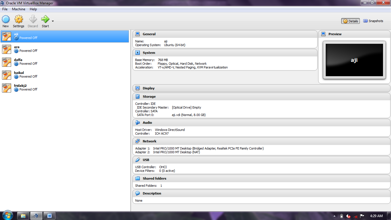Open General settings via header link
This screenshot has width=391, height=220.
pyautogui.click(x=149, y=34)
